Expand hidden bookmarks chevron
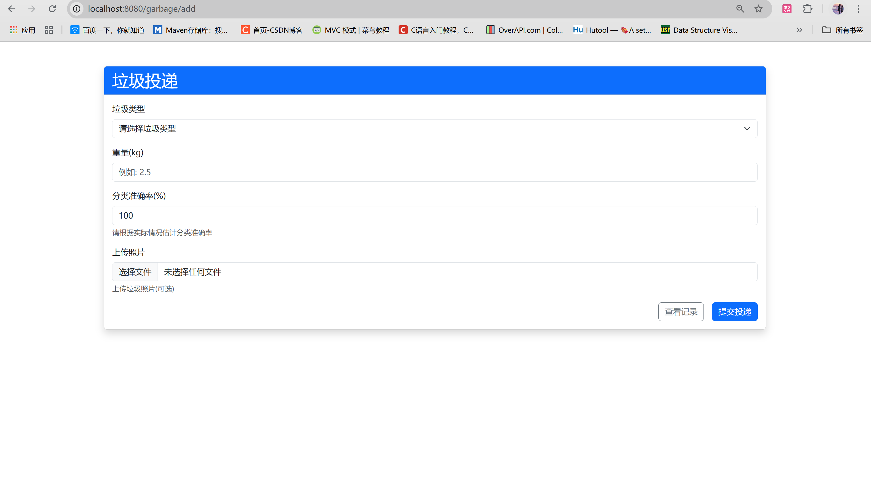The height and width of the screenshot is (488, 871). [x=799, y=30]
